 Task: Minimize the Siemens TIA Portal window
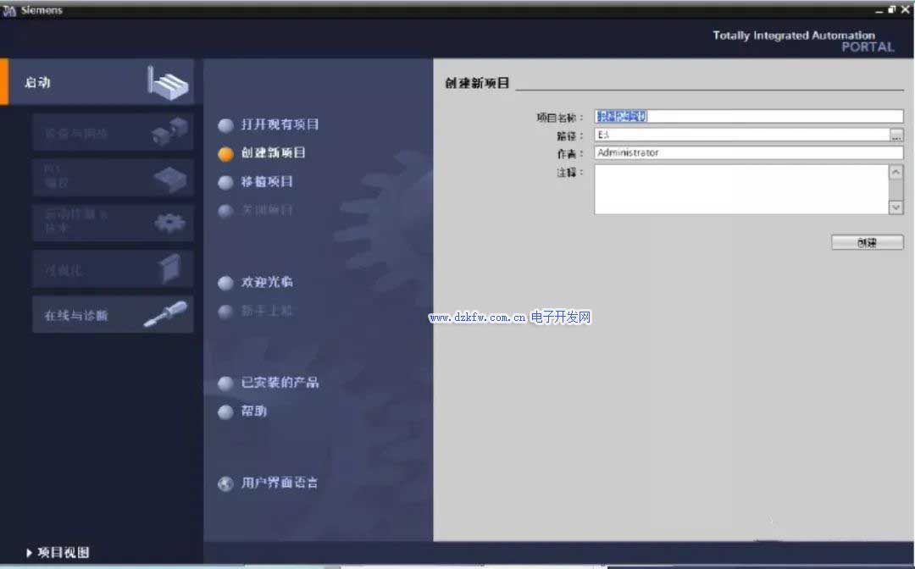[x=879, y=10]
